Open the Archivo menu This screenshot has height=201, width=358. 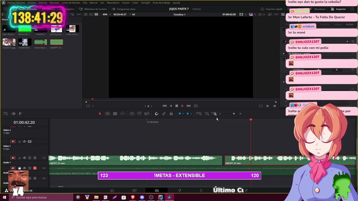[32, 3]
